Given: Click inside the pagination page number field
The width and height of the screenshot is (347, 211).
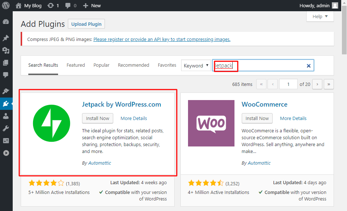Looking at the screenshot, I should tap(288, 84).
